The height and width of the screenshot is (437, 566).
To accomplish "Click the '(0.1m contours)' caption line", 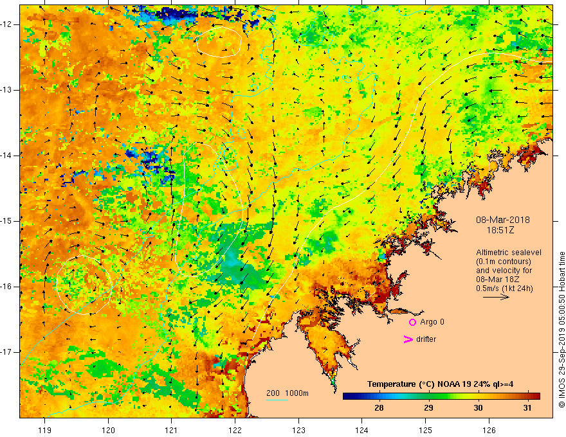I will coord(503,262).
